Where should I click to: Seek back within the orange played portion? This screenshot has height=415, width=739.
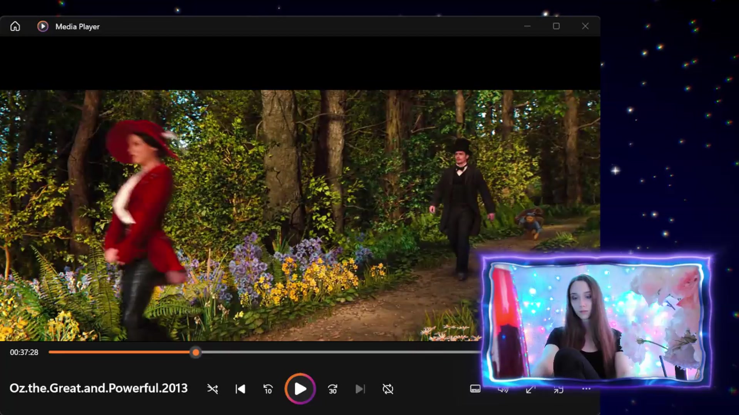120,352
